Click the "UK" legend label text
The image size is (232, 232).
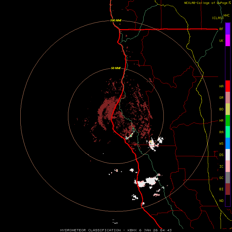[221, 40]
